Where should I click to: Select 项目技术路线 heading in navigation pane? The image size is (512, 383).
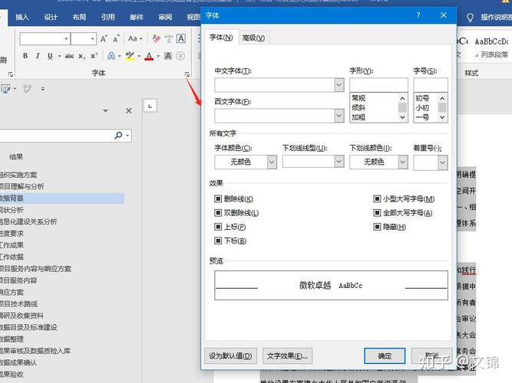tap(19, 304)
